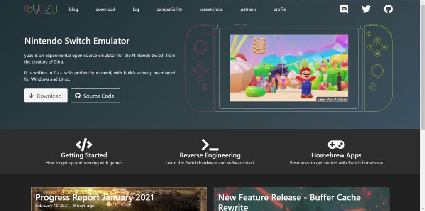Click 'Learn the Switch hardware and software stack'
Image resolution: width=425 pixels, height=211 pixels.
[210, 163]
